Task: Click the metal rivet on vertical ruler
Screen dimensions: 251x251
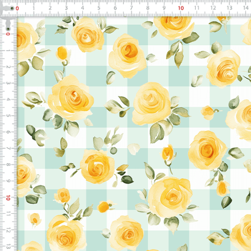Action: tap(8, 29)
